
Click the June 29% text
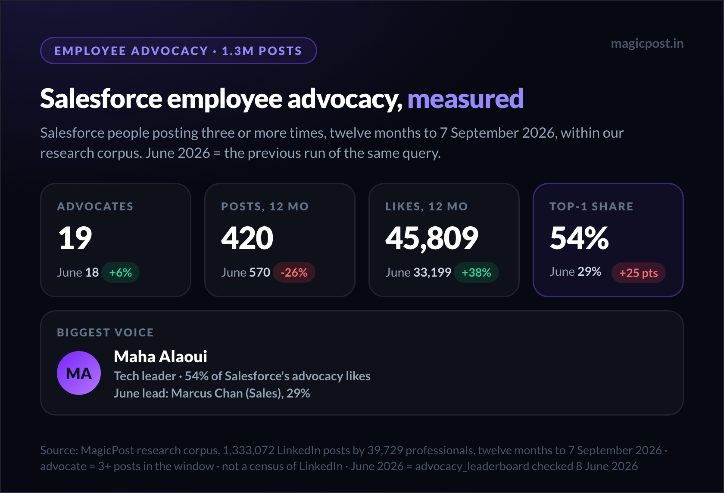pos(575,271)
